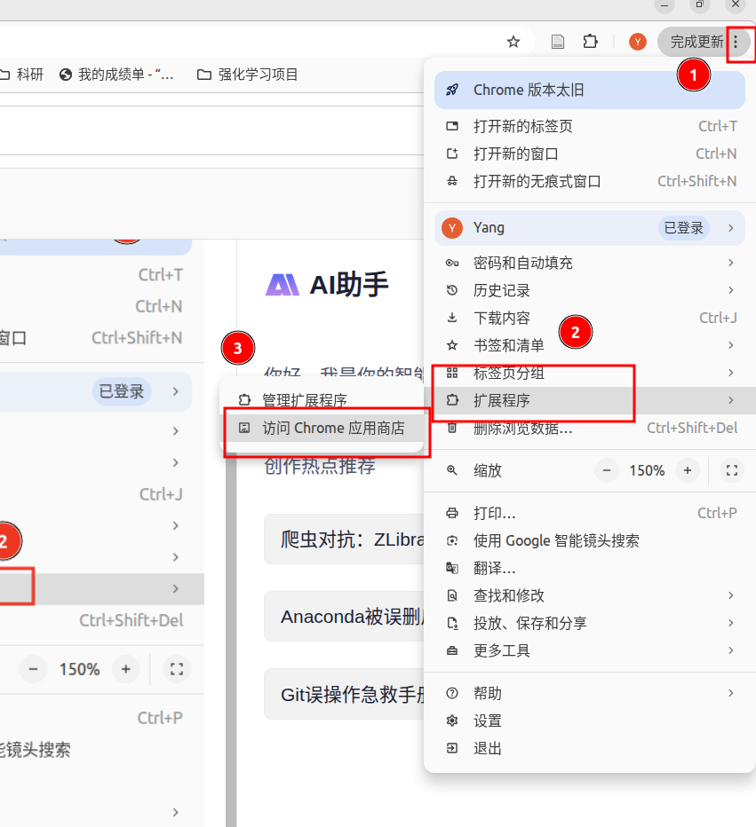
Task: Click the trash icon beside 删除浏览数据…
Action: 452,428
